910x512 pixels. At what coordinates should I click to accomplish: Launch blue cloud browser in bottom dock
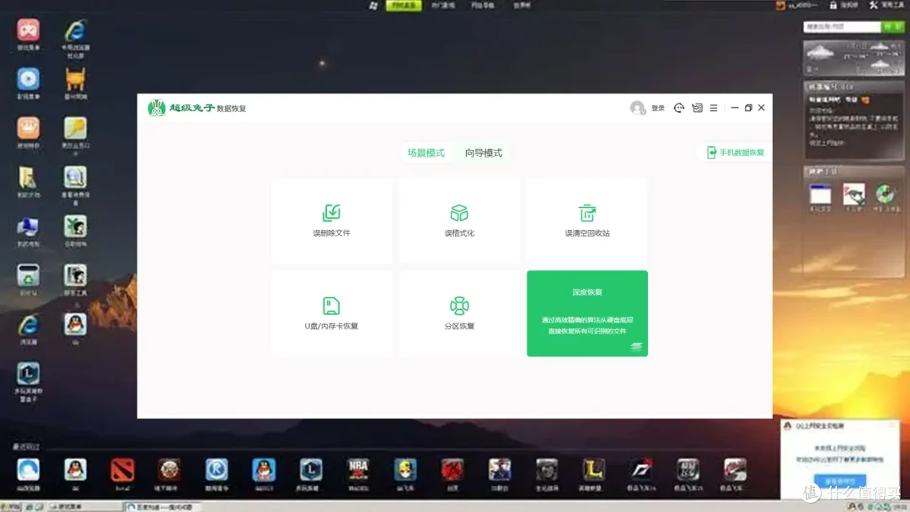pyautogui.click(x=28, y=470)
